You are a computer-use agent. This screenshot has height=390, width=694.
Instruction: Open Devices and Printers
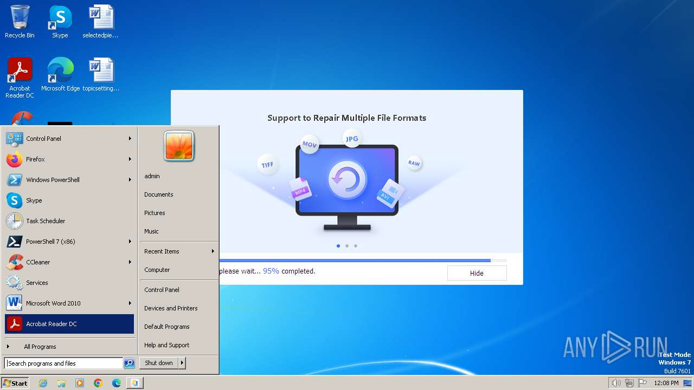click(171, 308)
